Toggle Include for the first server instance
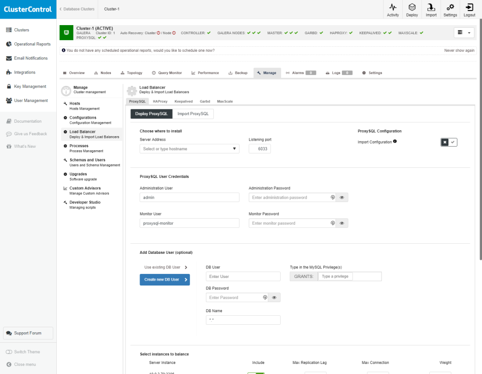The height and width of the screenshot is (374, 482). 256,373
